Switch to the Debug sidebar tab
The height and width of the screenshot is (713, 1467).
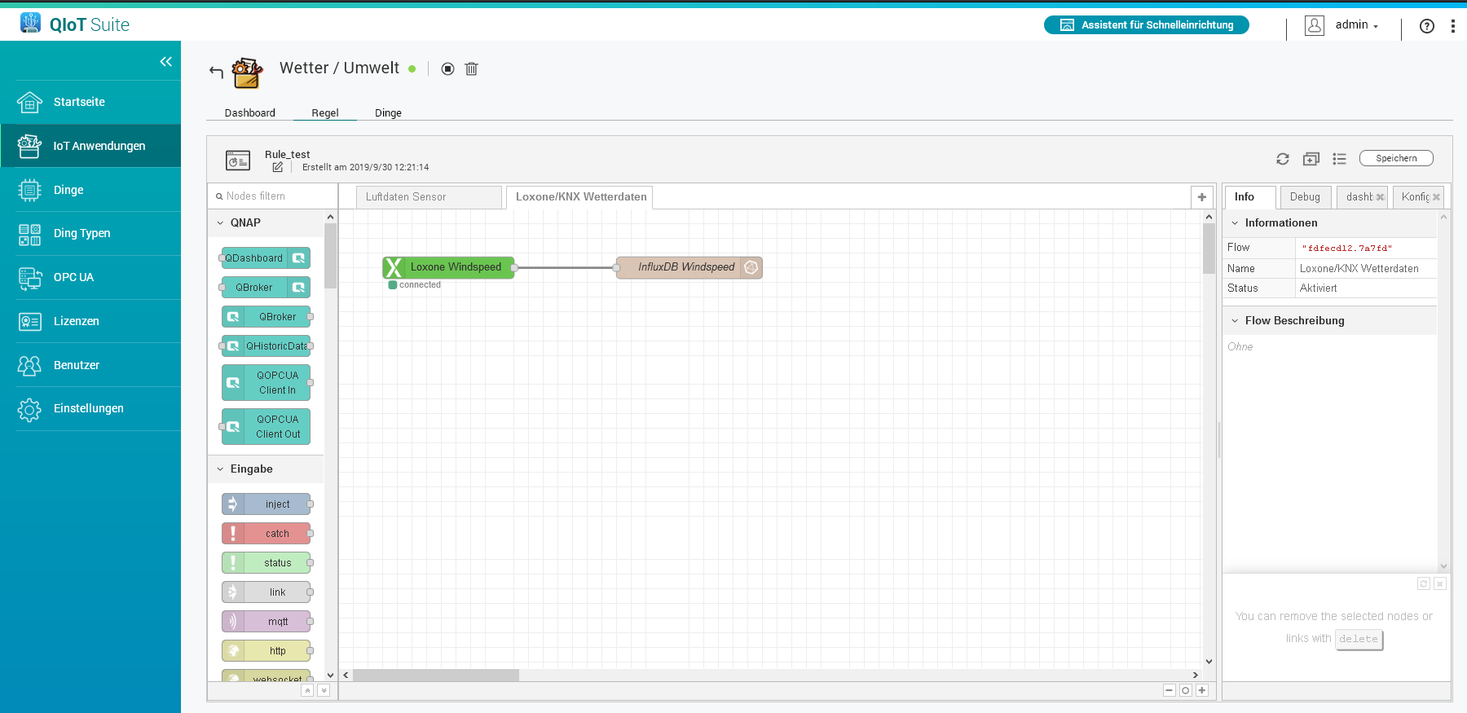1305,197
